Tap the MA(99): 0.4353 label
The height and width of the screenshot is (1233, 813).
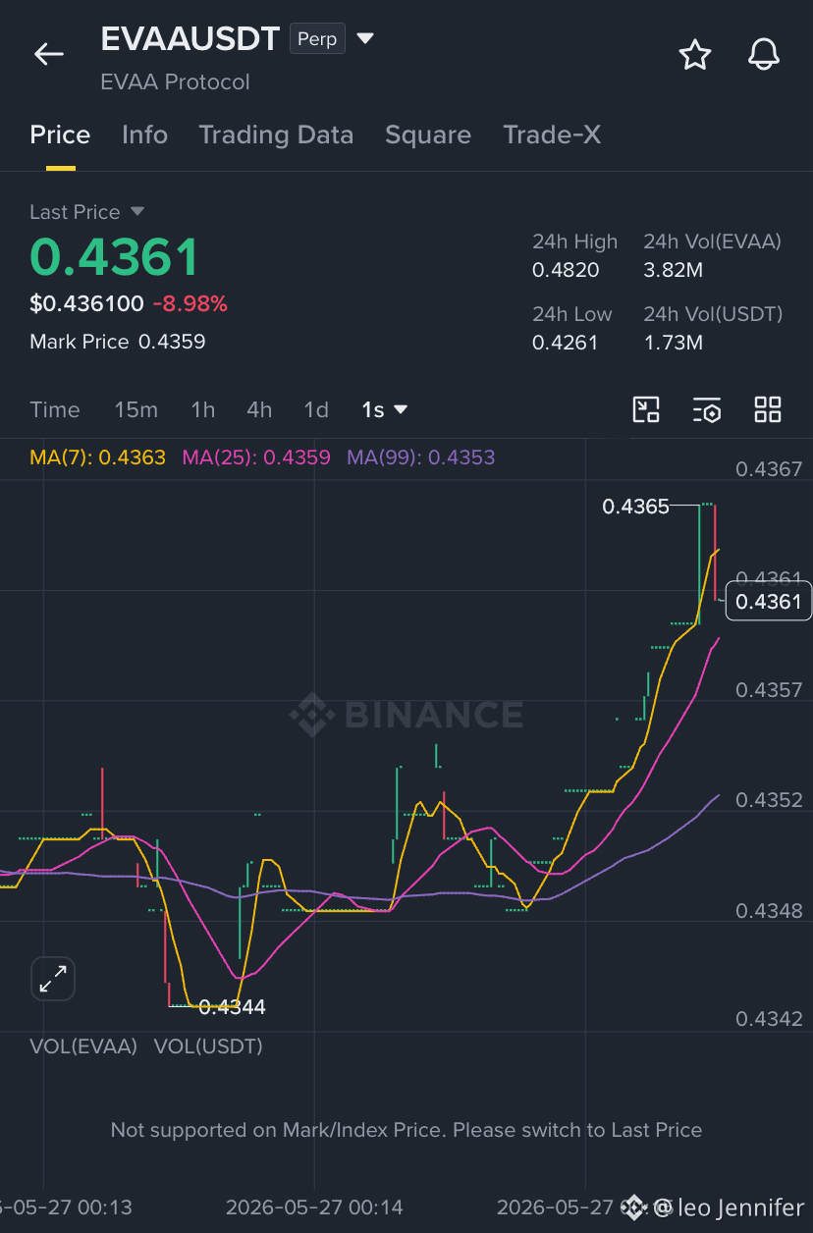point(420,457)
